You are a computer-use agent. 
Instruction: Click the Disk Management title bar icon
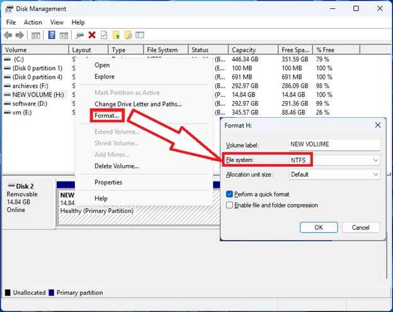pyautogui.click(x=9, y=9)
